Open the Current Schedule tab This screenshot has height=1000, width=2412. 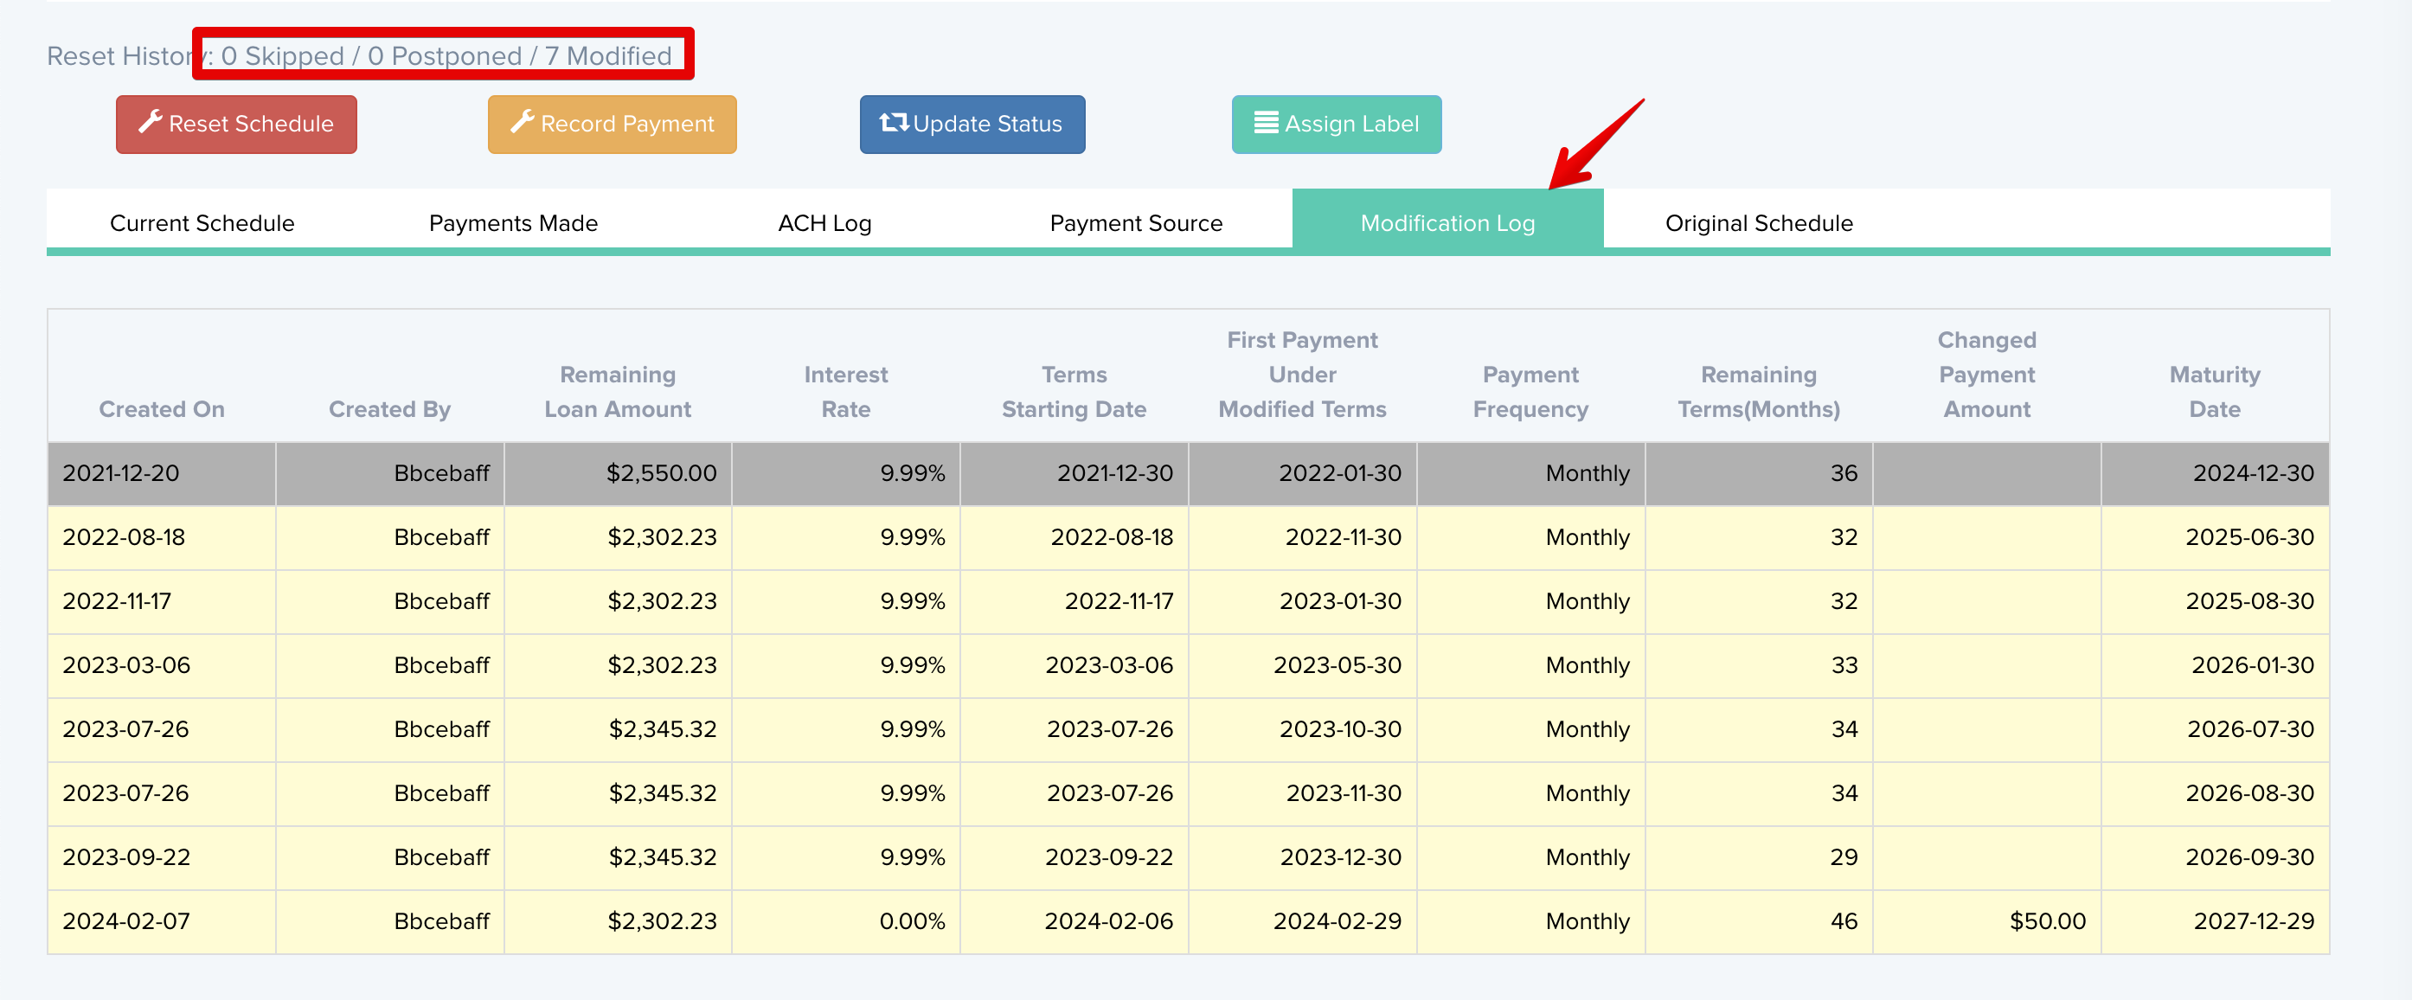click(x=202, y=223)
